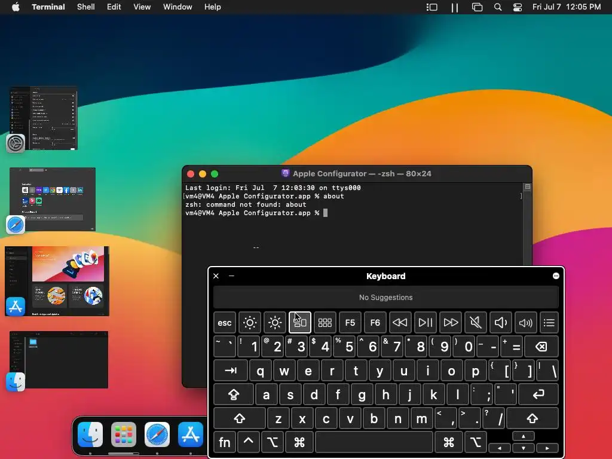Raise volume with the volume up key
612x459 pixels.
tap(526, 323)
